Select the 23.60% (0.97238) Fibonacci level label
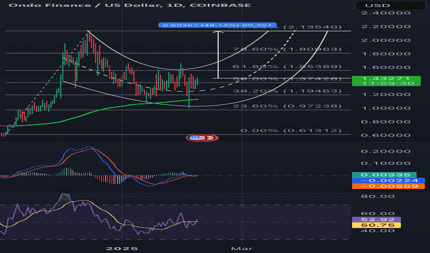 click(x=287, y=106)
